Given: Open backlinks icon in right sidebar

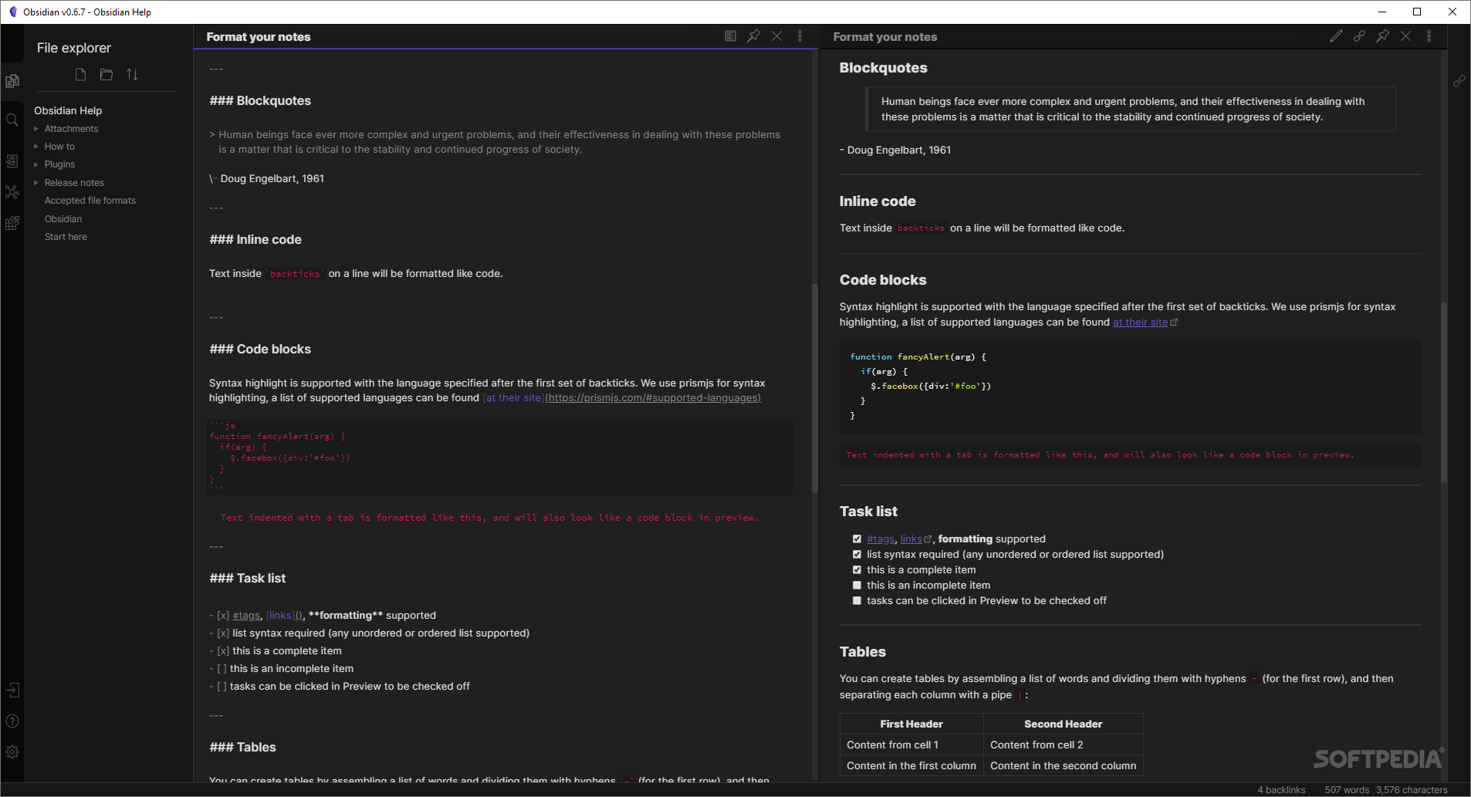Looking at the screenshot, I should pos(1459,81).
